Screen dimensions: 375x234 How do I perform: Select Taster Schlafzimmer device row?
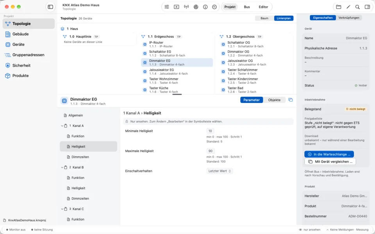click(255, 72)
